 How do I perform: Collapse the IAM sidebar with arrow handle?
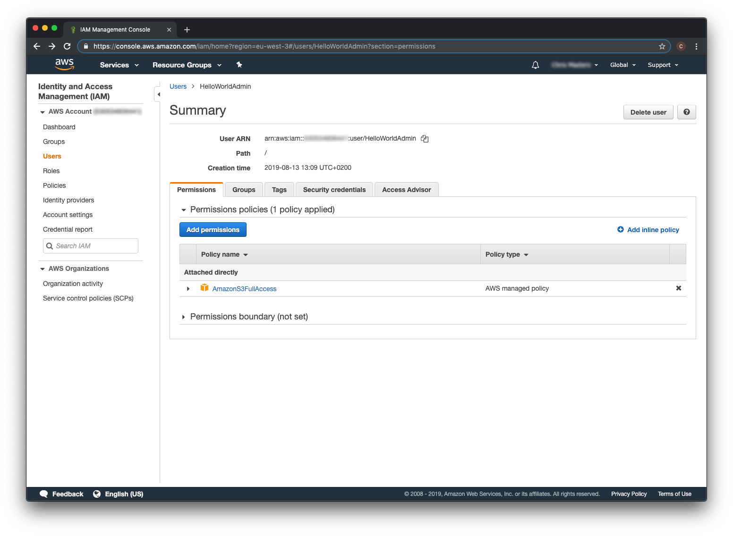click(158, 94)
